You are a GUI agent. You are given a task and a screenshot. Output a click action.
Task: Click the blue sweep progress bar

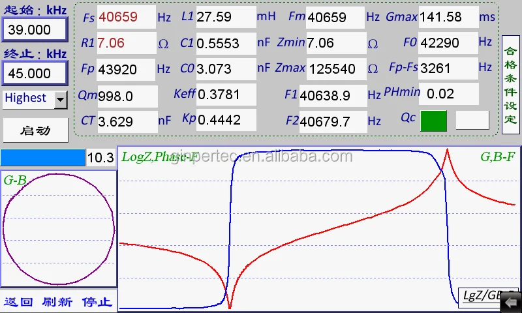(x=43, y=157)
